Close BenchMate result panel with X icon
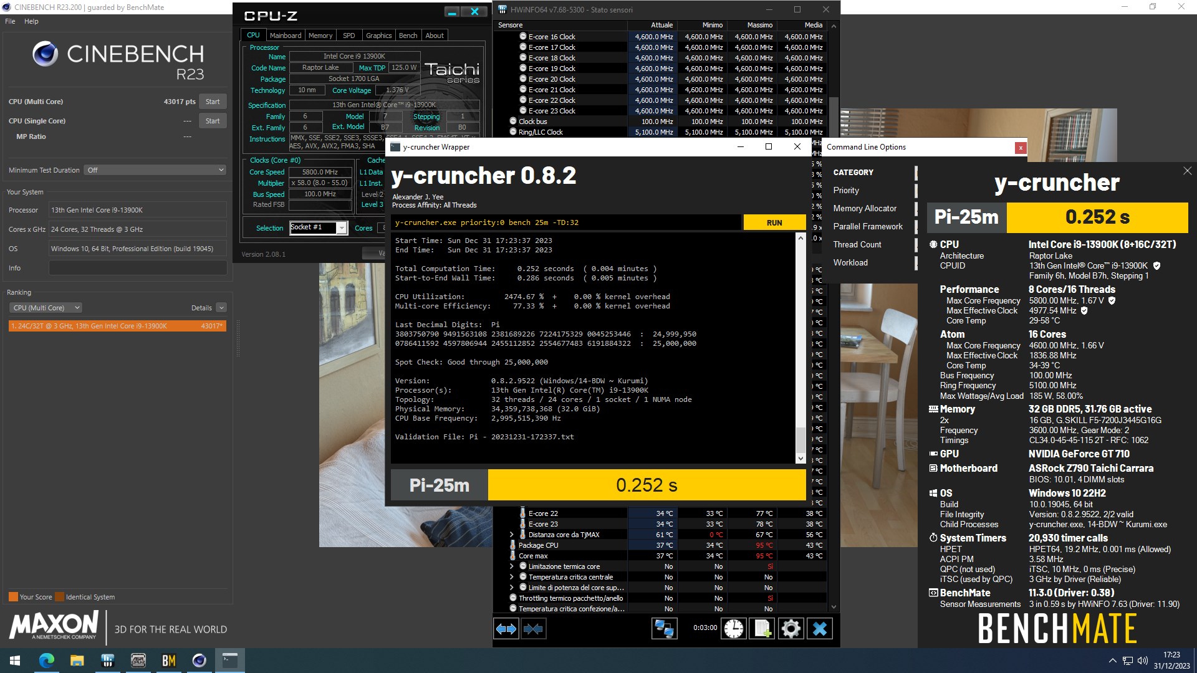Viewport: 1197px width, 673px height. point(1187,171)
